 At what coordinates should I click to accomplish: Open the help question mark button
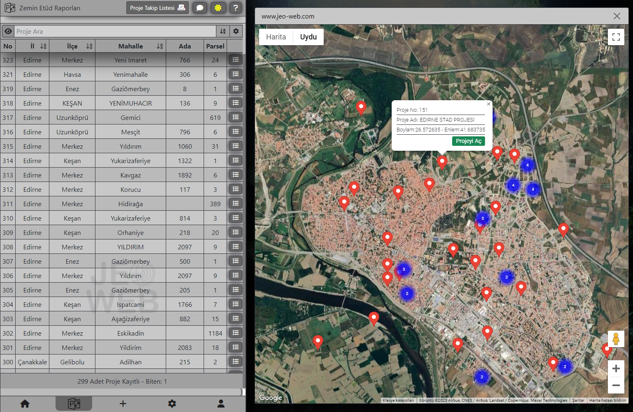click(235, 8)
